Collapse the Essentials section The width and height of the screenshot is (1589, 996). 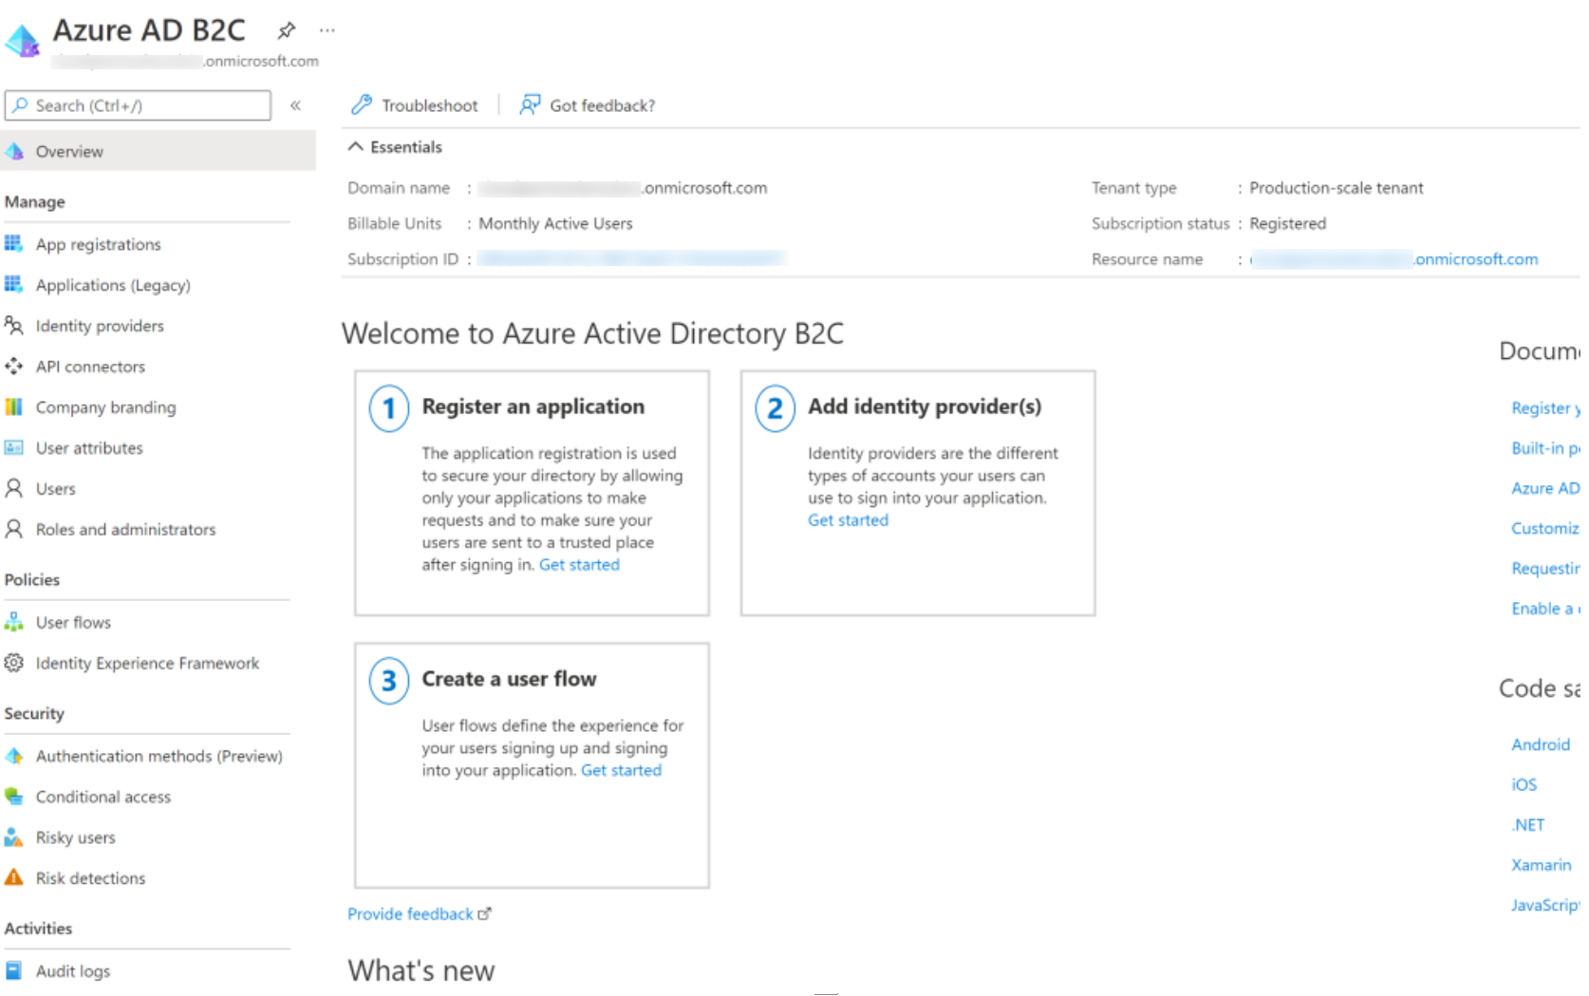point(356,147)
